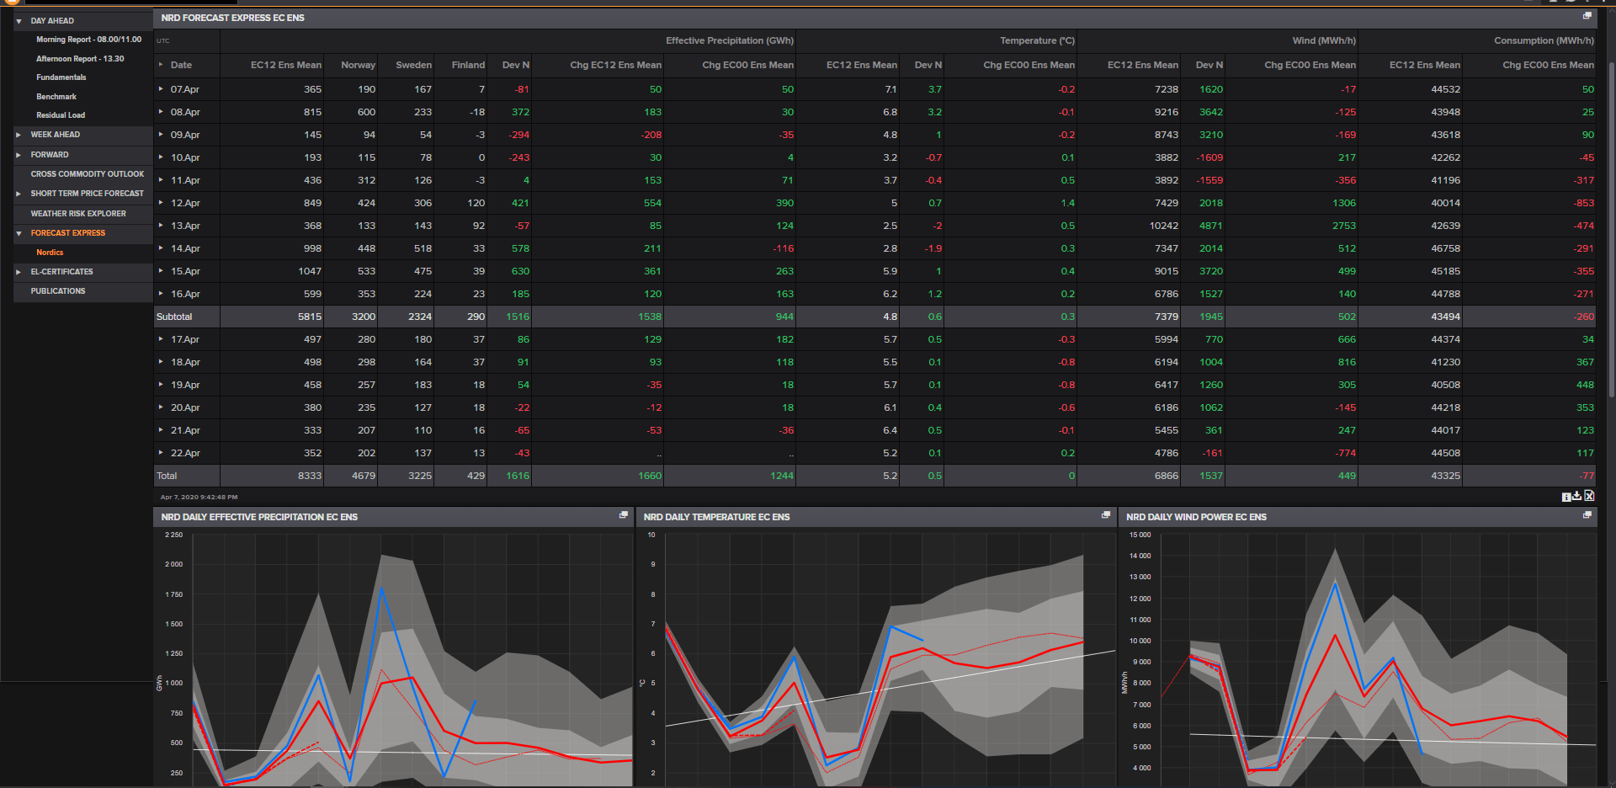Select Nordics under Forecast Express
This screenshot has width=1616, height=788.
click(50, 253)
